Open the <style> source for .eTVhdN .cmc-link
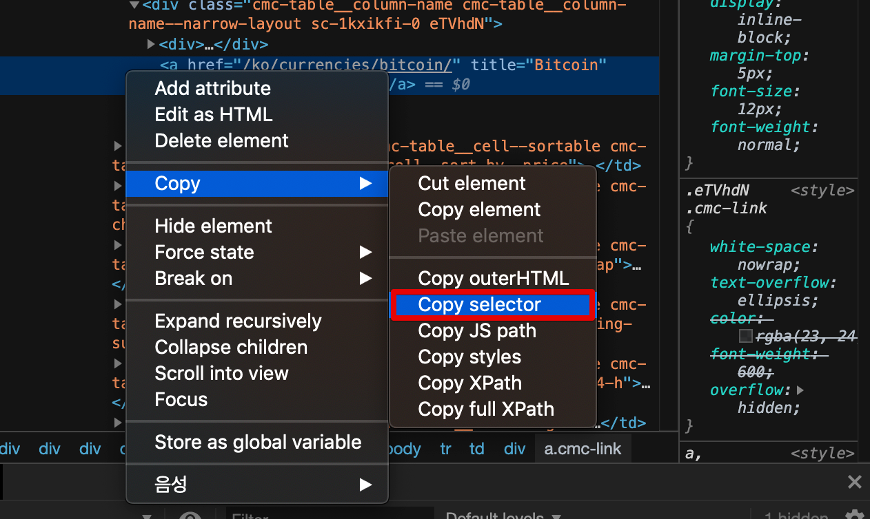The width and height of the screenshot is (870, 519). point(822,190)
